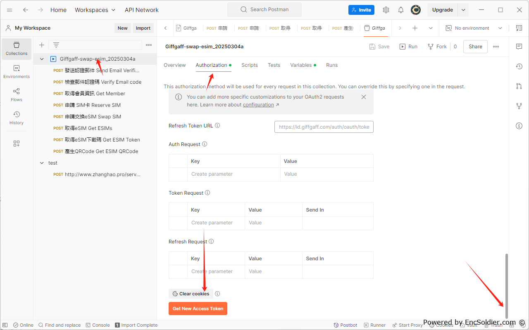Show info for Auth Request
The width and height of the screenshot is (529, 330).
pyautogui.click(x=205, y=144)
